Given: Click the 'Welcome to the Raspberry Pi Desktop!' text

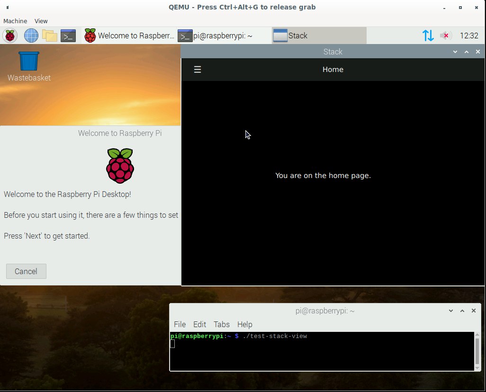Looking at the screenshot, I should [67, 194].
